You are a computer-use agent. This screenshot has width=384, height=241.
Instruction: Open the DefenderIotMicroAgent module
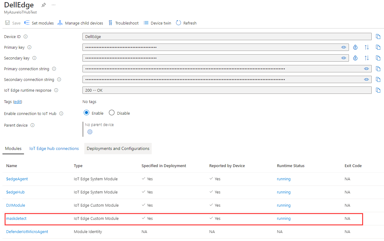27,231
